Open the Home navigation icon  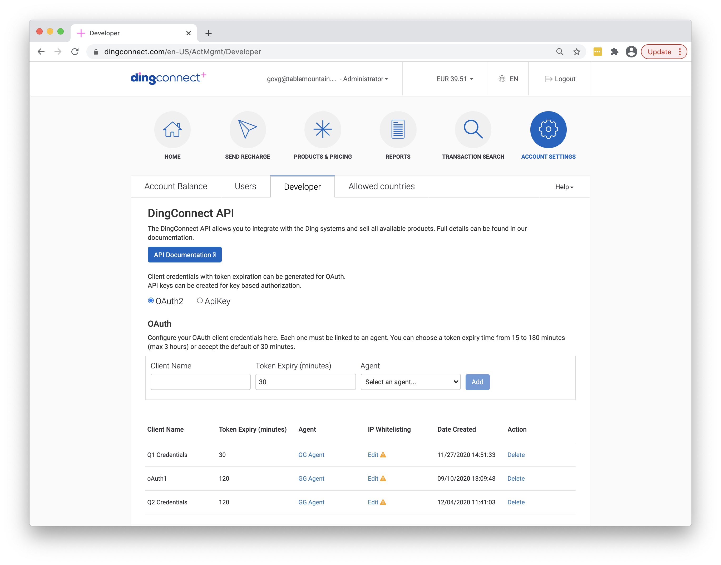(172, 130)
